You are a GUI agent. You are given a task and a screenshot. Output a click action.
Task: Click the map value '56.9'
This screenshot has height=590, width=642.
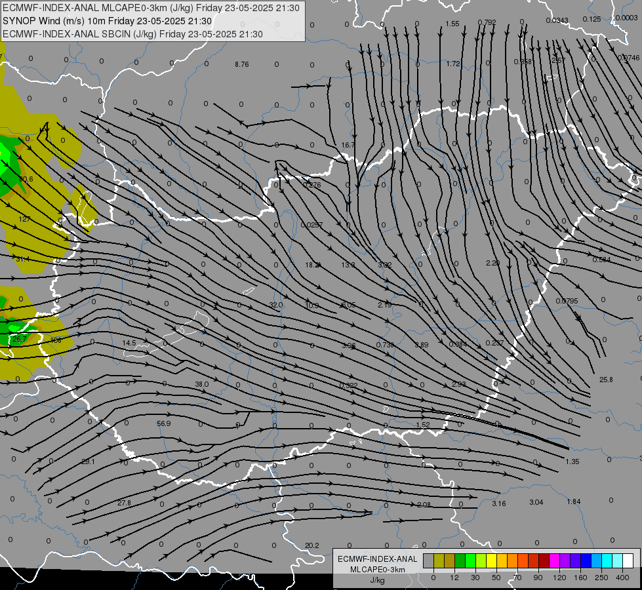click(x=163, y=423)
